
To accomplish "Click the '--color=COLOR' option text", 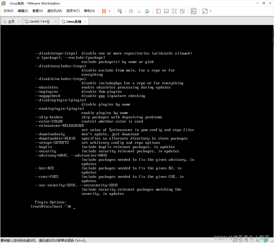I will 49,121.
